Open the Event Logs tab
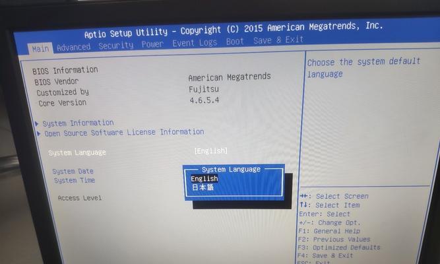The width and height of the screenshot is (440, 264). [195, 43]
